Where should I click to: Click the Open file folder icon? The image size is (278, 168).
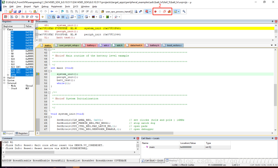click(x=10, y=11)
